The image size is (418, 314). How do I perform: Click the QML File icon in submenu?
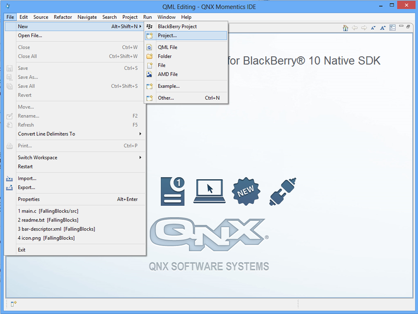pyautogui.click(x=149, y=48)
